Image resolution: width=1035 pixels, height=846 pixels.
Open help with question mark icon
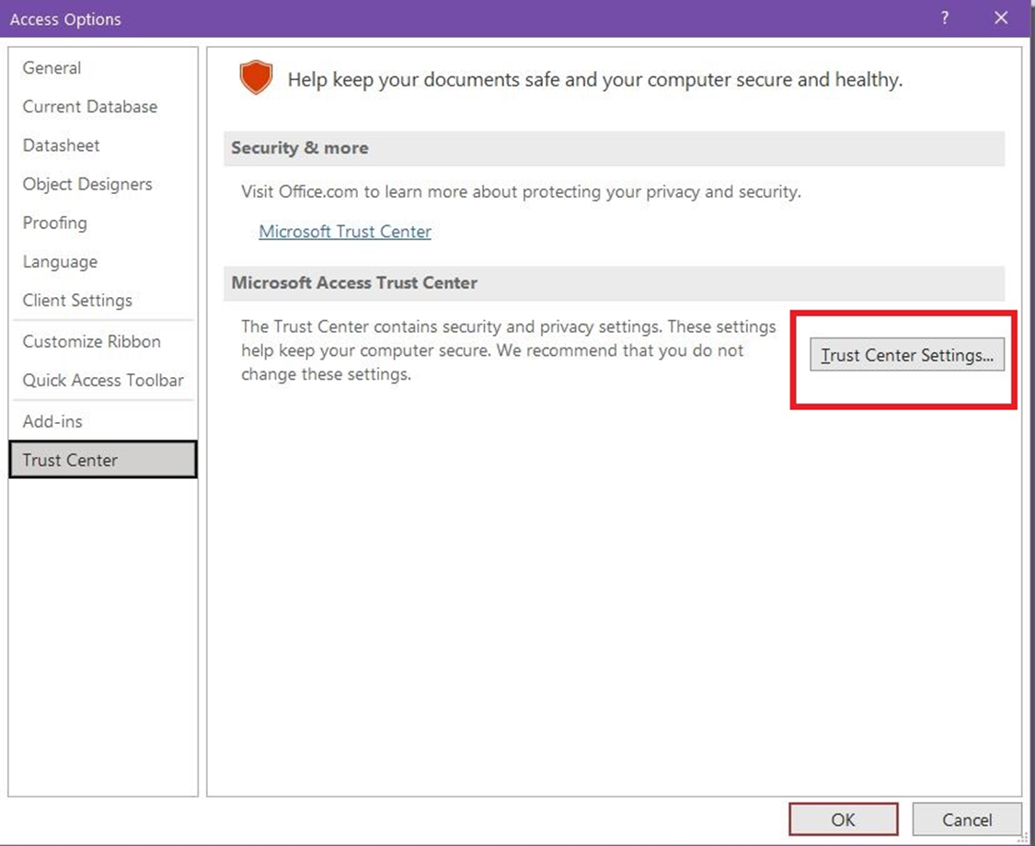coord(945,18)
